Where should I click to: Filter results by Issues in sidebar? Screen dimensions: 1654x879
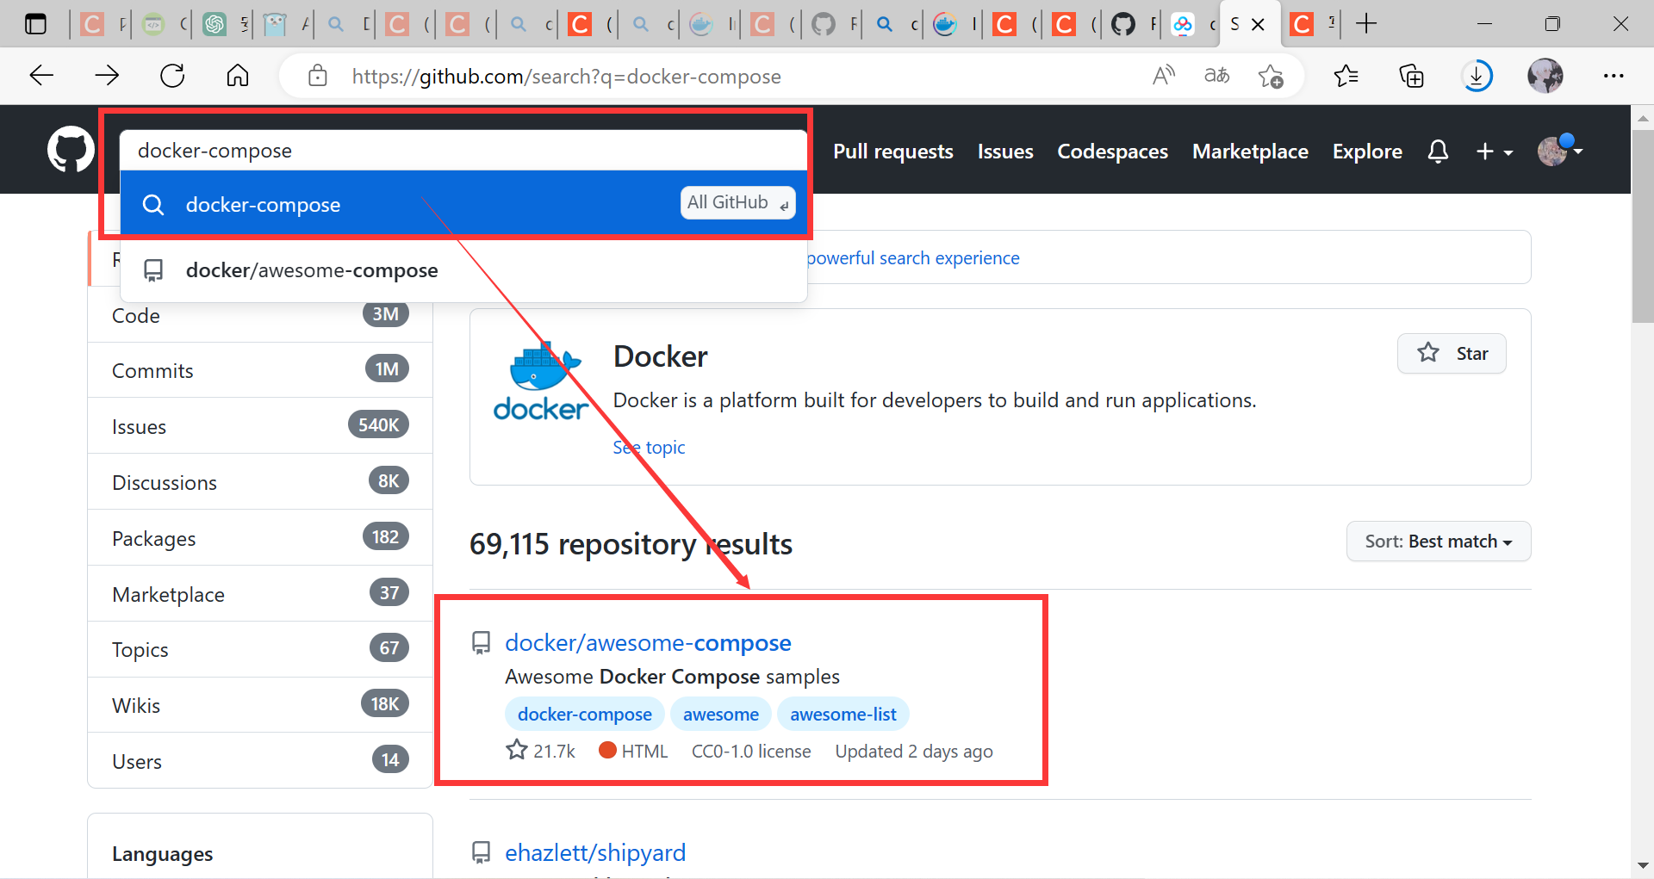(260, 426)
